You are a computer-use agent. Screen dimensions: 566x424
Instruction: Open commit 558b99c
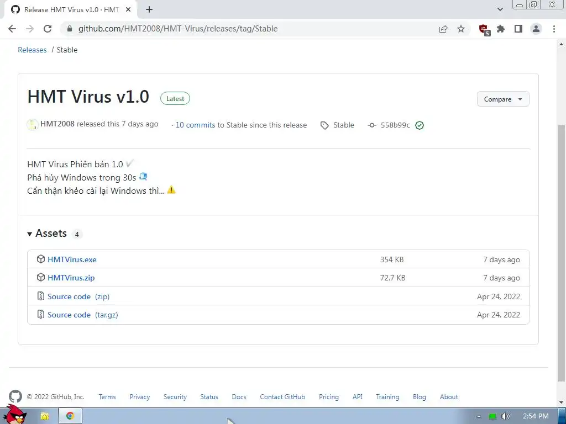tap(395, 125)
